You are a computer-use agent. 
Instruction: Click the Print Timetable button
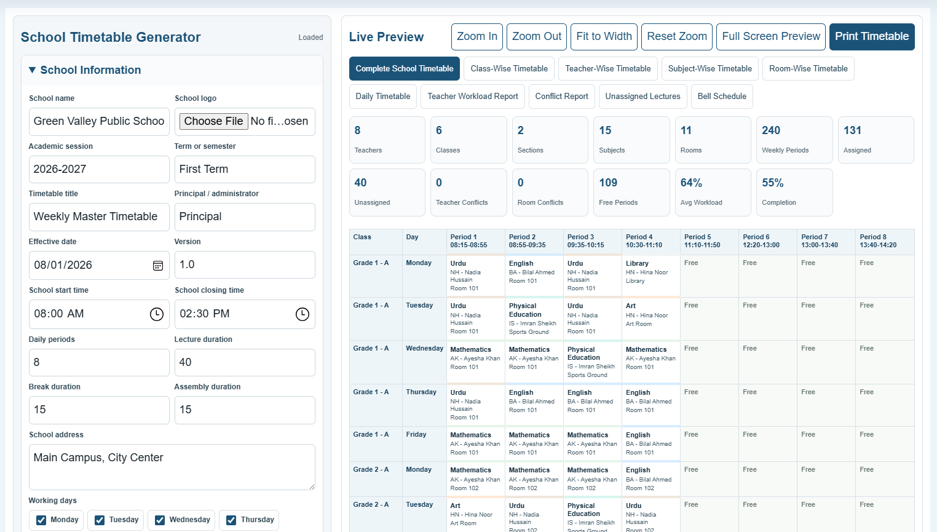872,37
